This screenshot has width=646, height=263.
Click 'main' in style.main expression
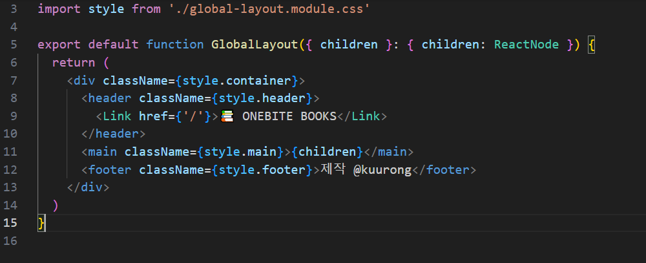(262, 152)
